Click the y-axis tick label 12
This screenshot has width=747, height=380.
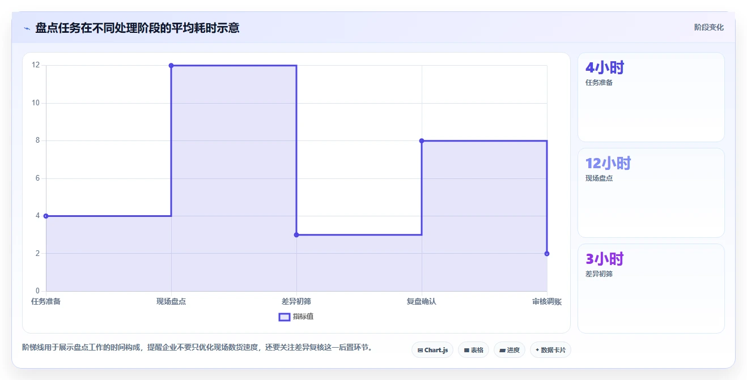[36, 65]
